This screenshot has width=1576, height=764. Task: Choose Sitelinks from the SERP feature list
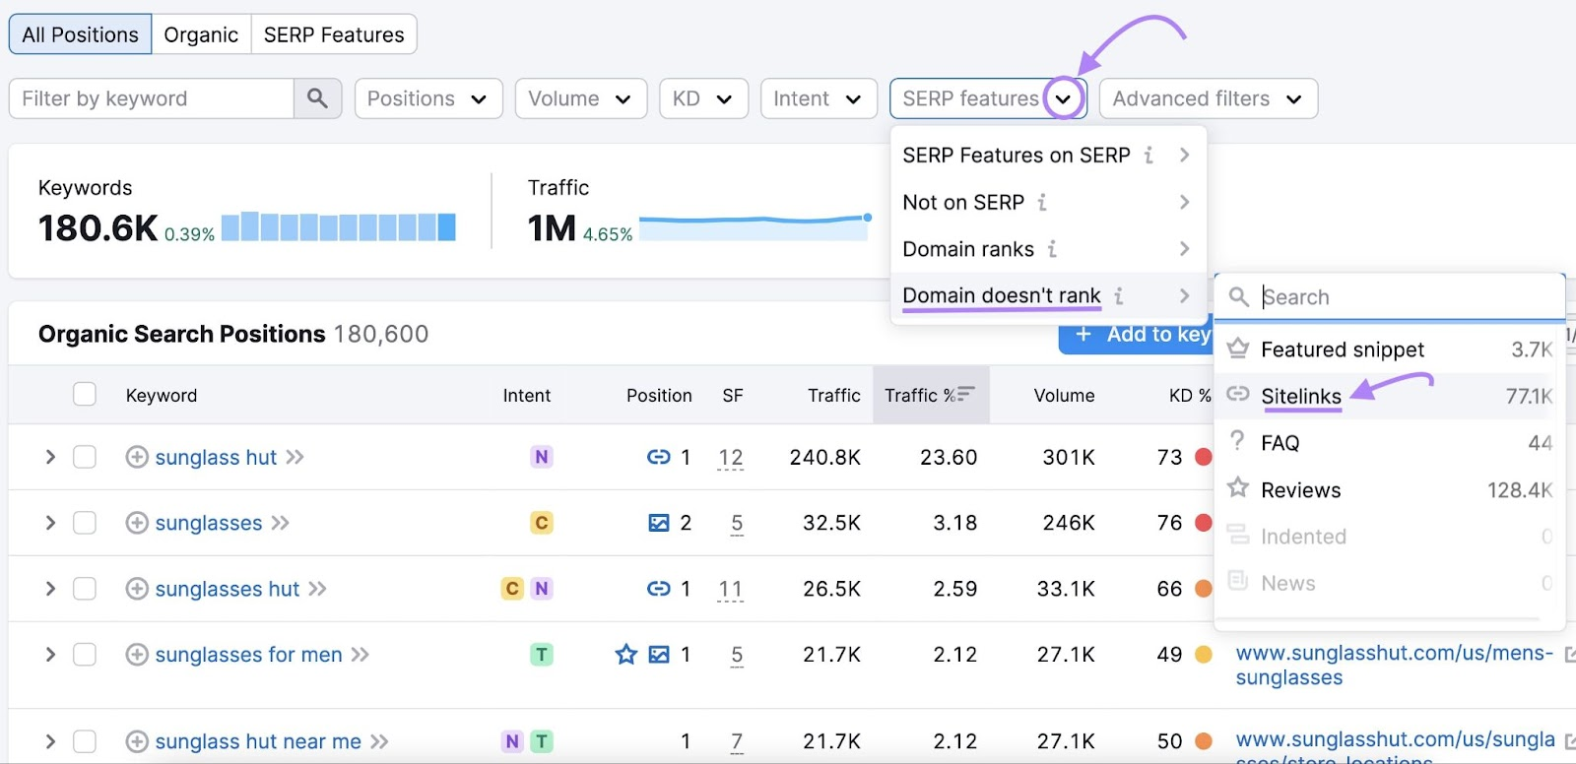coord(1300,396)
